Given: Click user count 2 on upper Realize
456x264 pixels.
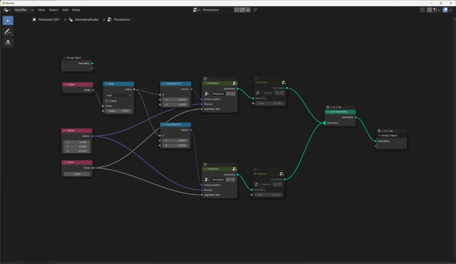Looking at the screenshot, I should (x=277, y=93).
